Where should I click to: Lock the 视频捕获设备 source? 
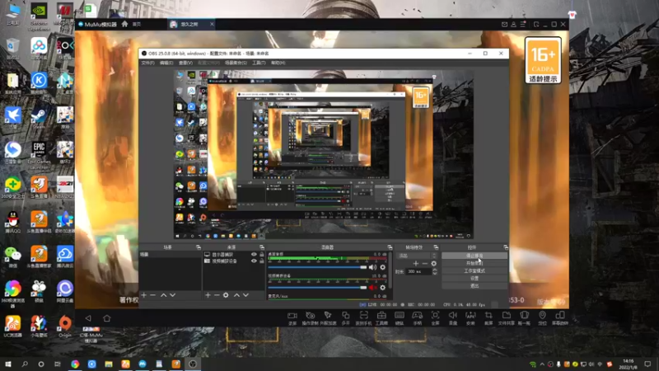tap(262, 261)
